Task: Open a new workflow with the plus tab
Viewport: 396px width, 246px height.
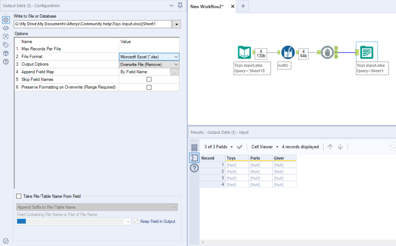Action: 243,6
